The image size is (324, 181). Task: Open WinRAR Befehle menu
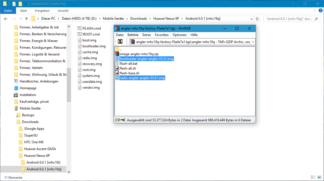[x=133, y=35]
